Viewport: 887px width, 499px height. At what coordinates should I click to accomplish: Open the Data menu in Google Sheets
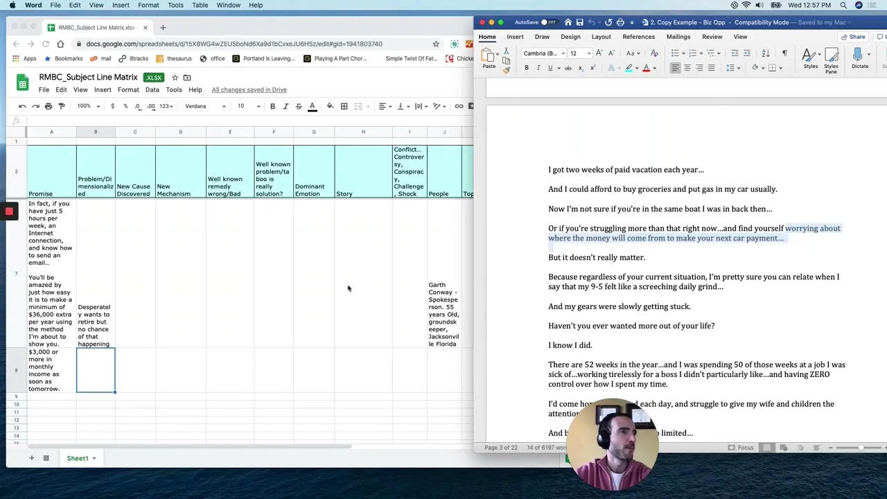click(152, 89)
